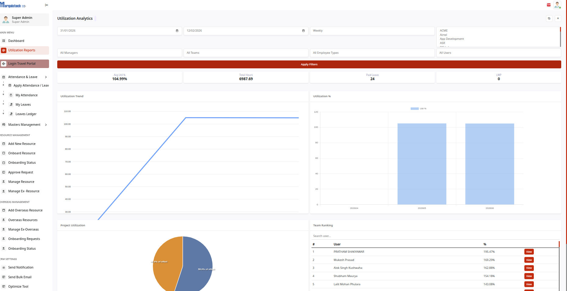Open the All Managers dropdown
This screenshot has width=567, height=291.
click(x=119, y=53)
